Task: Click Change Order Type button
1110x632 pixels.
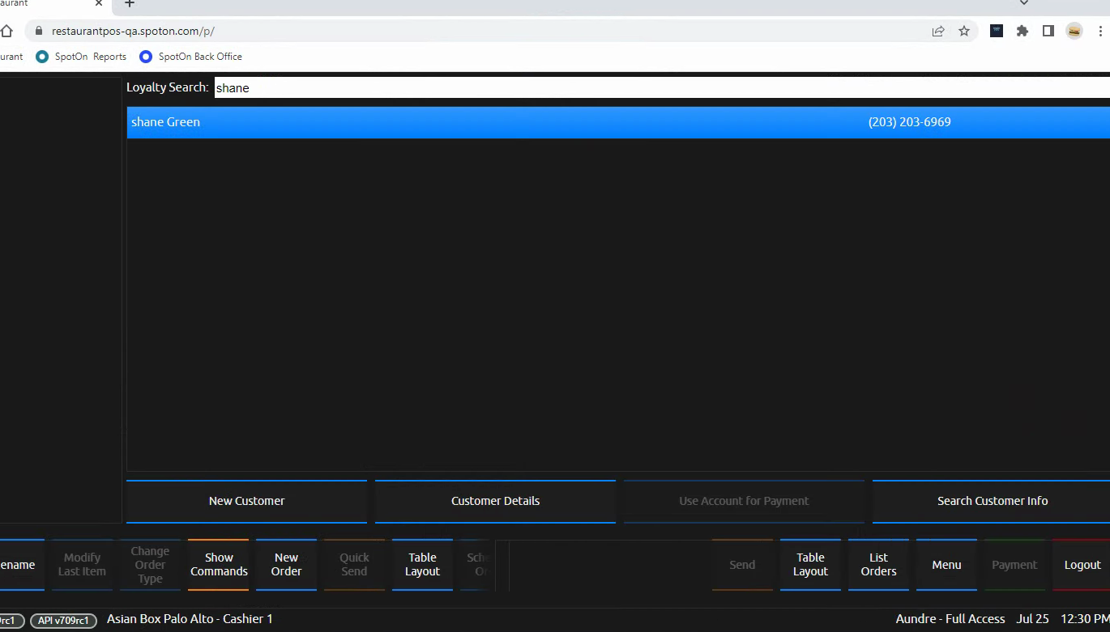Action: coord(150,565)
